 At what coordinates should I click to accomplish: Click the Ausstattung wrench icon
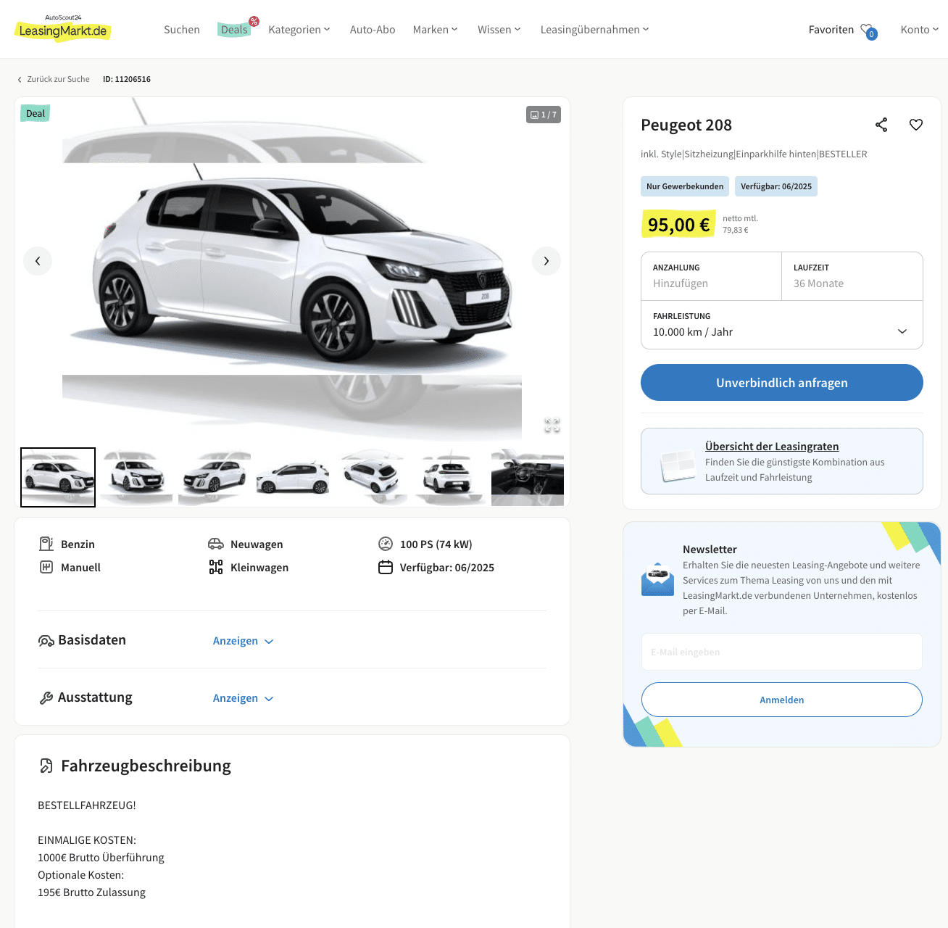point(46,698)
